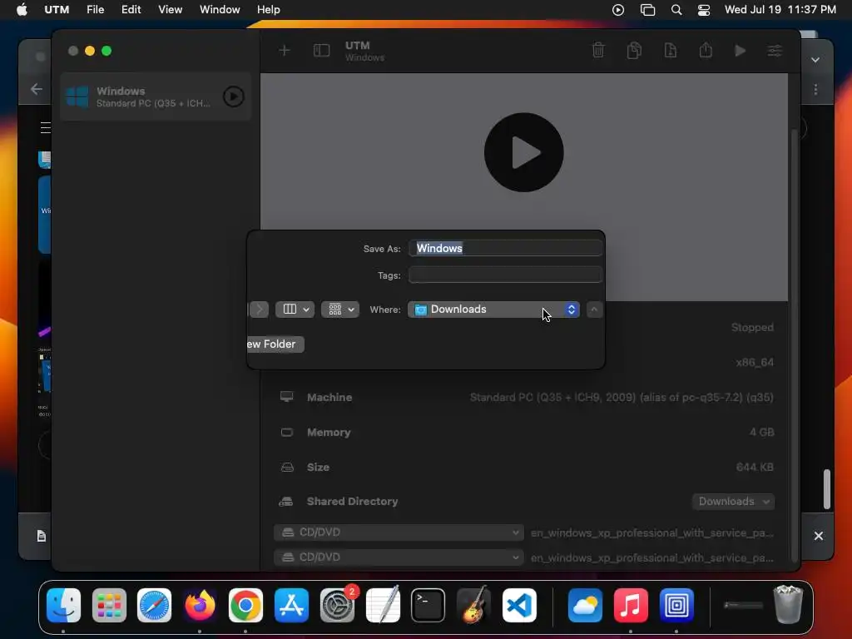852x639 pixels.
Task: Click the Memory row label
Action: coord(329,433)
